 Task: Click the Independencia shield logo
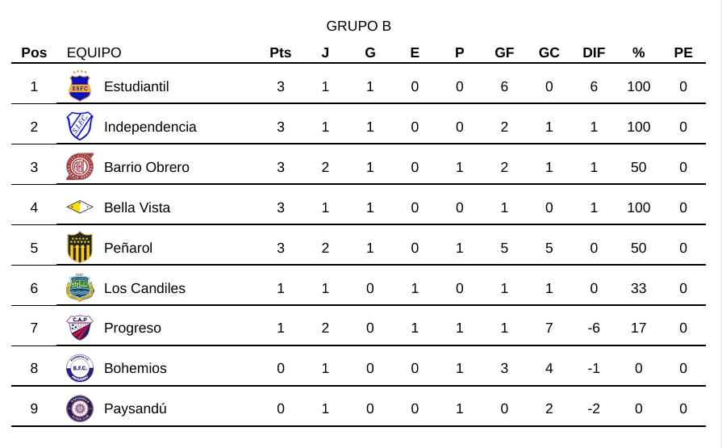(80, 127)
